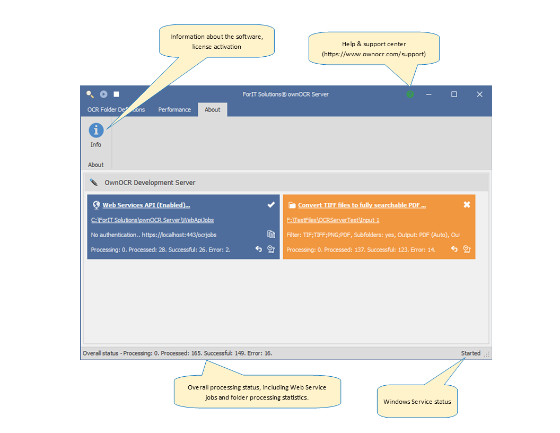Click the Overall status text in the status bar
Image resolution: width=560 pixels, height=433 pixels.
pos(177,353)
